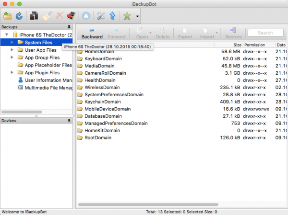Click the RootDomain folder icon
288x215 pixels.
coord(80,137)
